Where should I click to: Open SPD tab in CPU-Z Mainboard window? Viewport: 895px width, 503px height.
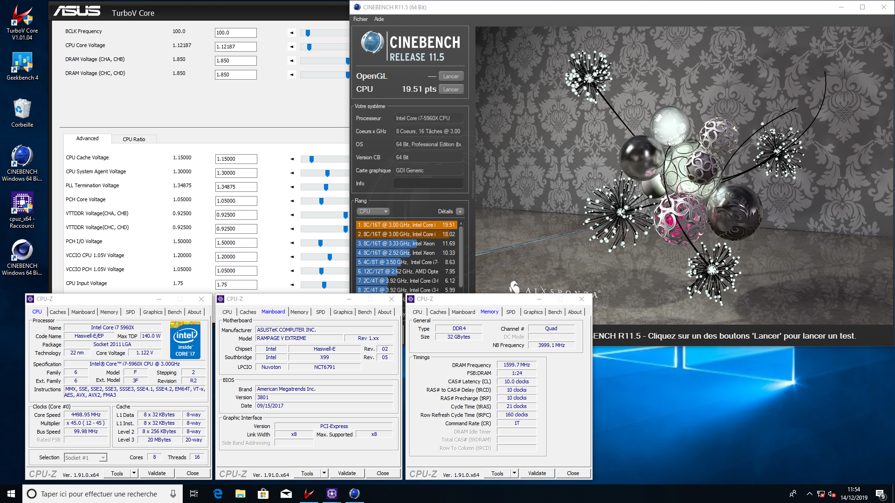321,312
